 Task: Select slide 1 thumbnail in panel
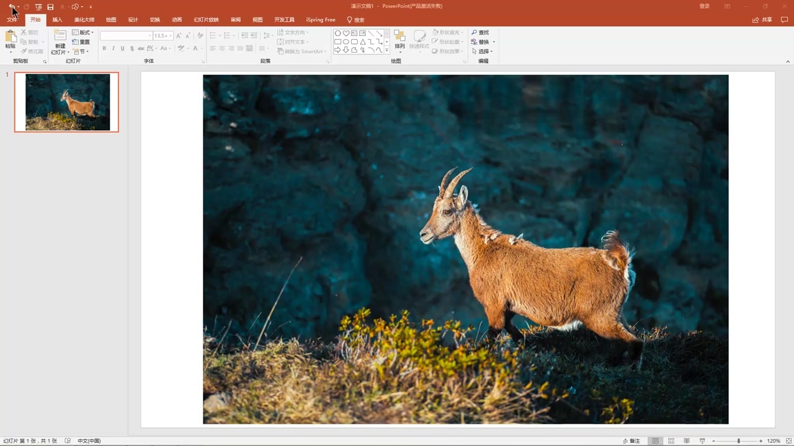pyautogui.click(x=67, y=102)
